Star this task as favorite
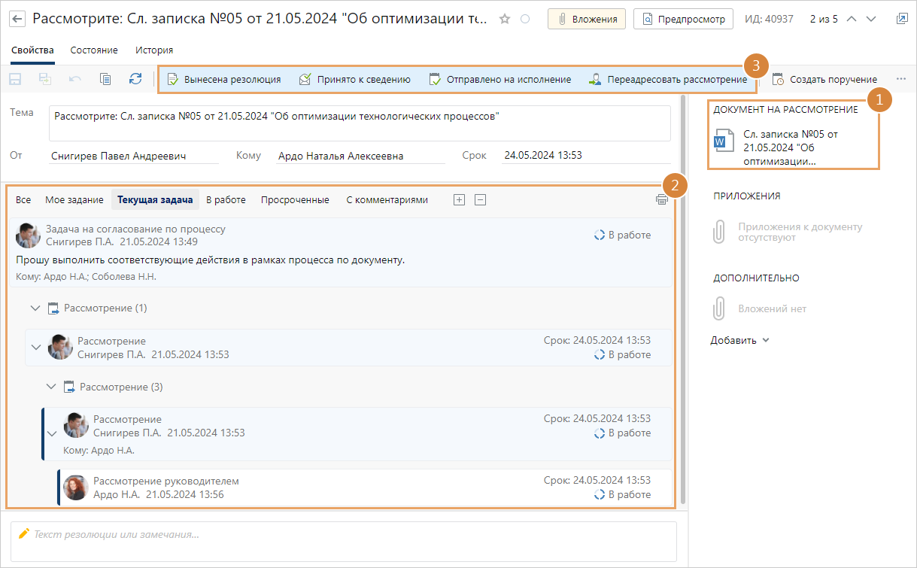 [x=505, y=19]
